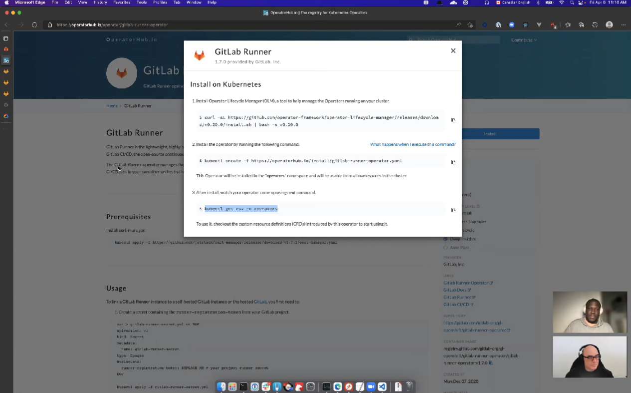This screenshot has width=631, height=393.
Task: Open GitLab Docs external link
Action: [x=457, y=290]
